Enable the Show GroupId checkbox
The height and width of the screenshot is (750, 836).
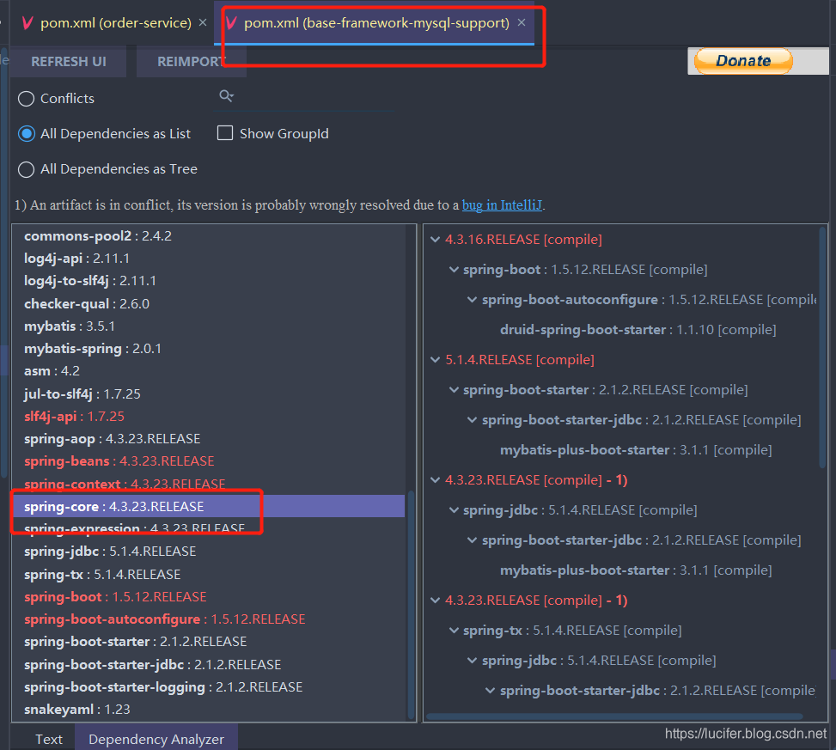tap(226, 133)
